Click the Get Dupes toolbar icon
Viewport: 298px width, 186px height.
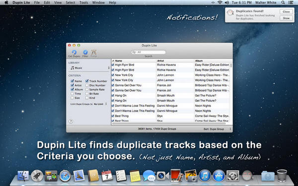(x=74, y=52)
